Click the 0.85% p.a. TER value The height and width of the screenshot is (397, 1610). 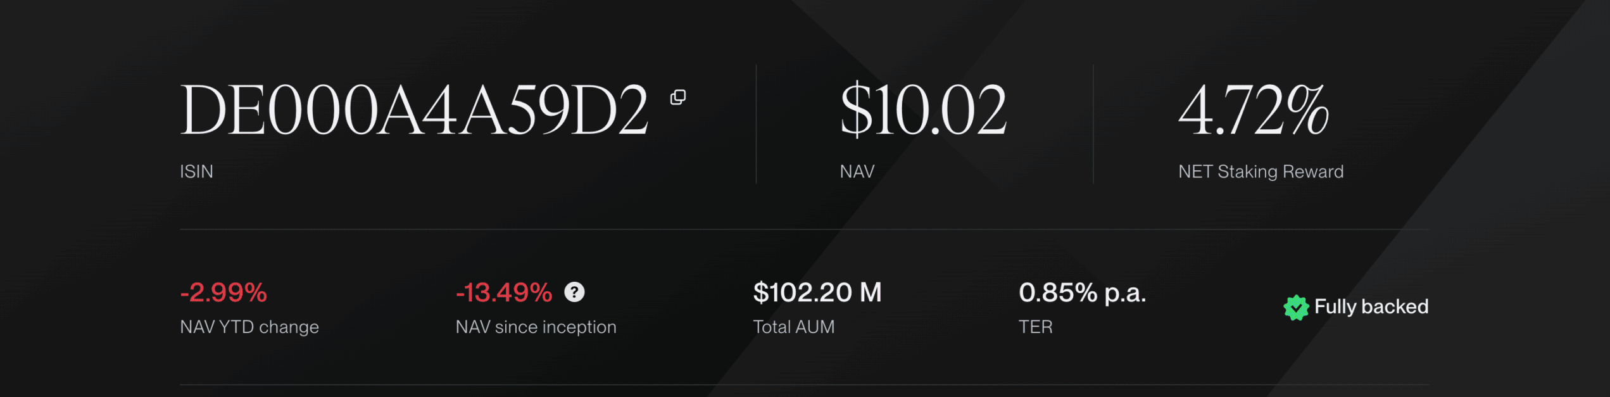tap(1082, 293)
